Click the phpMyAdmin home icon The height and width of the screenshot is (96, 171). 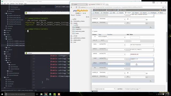pos(76,13)
